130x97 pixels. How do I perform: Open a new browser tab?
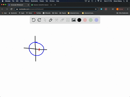point(55,5)
